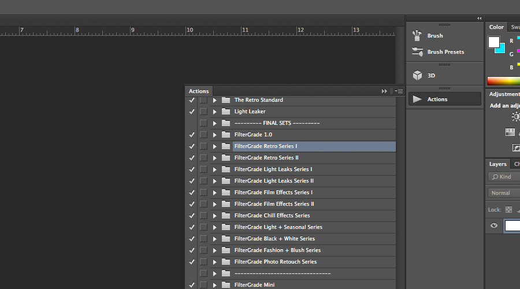Screen dimensions: 520x289
Task: Expand FilterGrade Black + White Series
Action: (214, 239)
